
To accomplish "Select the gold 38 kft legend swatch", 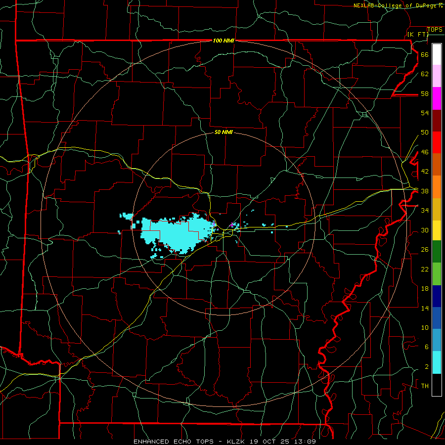I will click(437, 209).
